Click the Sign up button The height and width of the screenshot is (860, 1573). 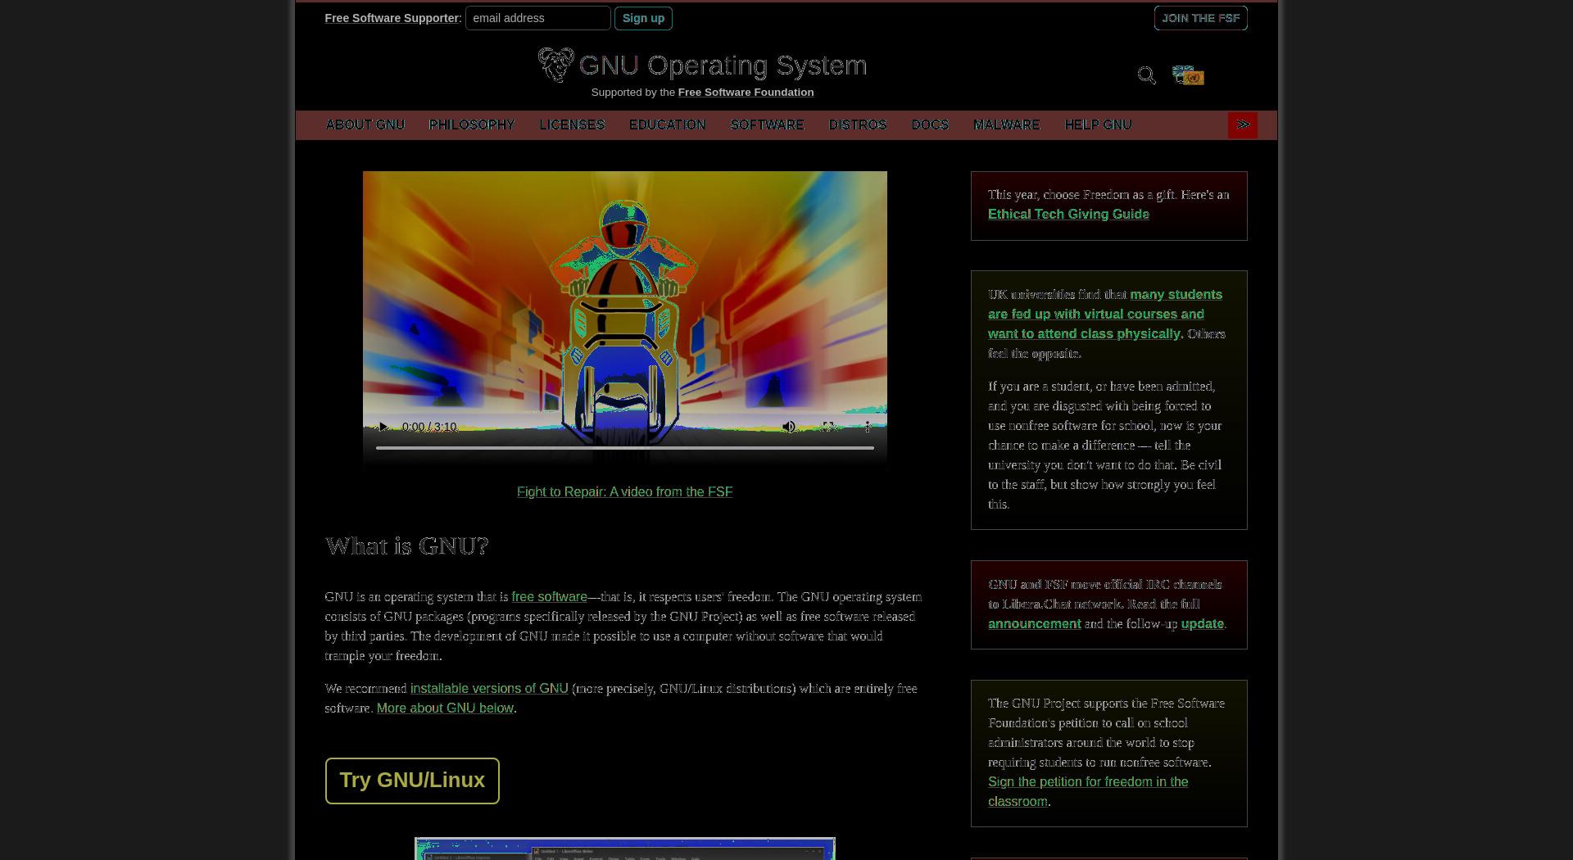(643, 18)
